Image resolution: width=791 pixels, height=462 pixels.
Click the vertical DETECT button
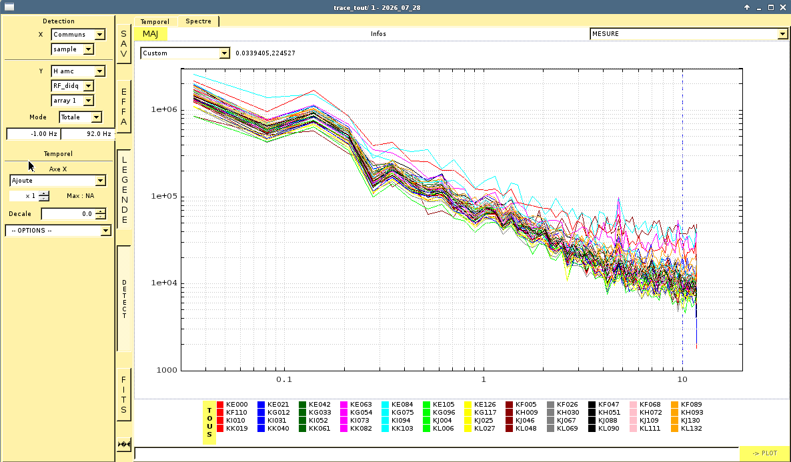124,299
